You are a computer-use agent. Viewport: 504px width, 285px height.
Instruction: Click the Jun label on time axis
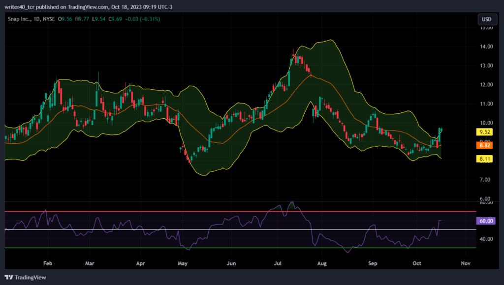click(231, 263)
